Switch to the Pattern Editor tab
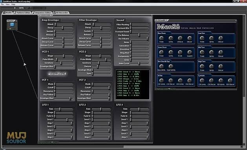The image size is (247, 150). click(x=22, y=13)
